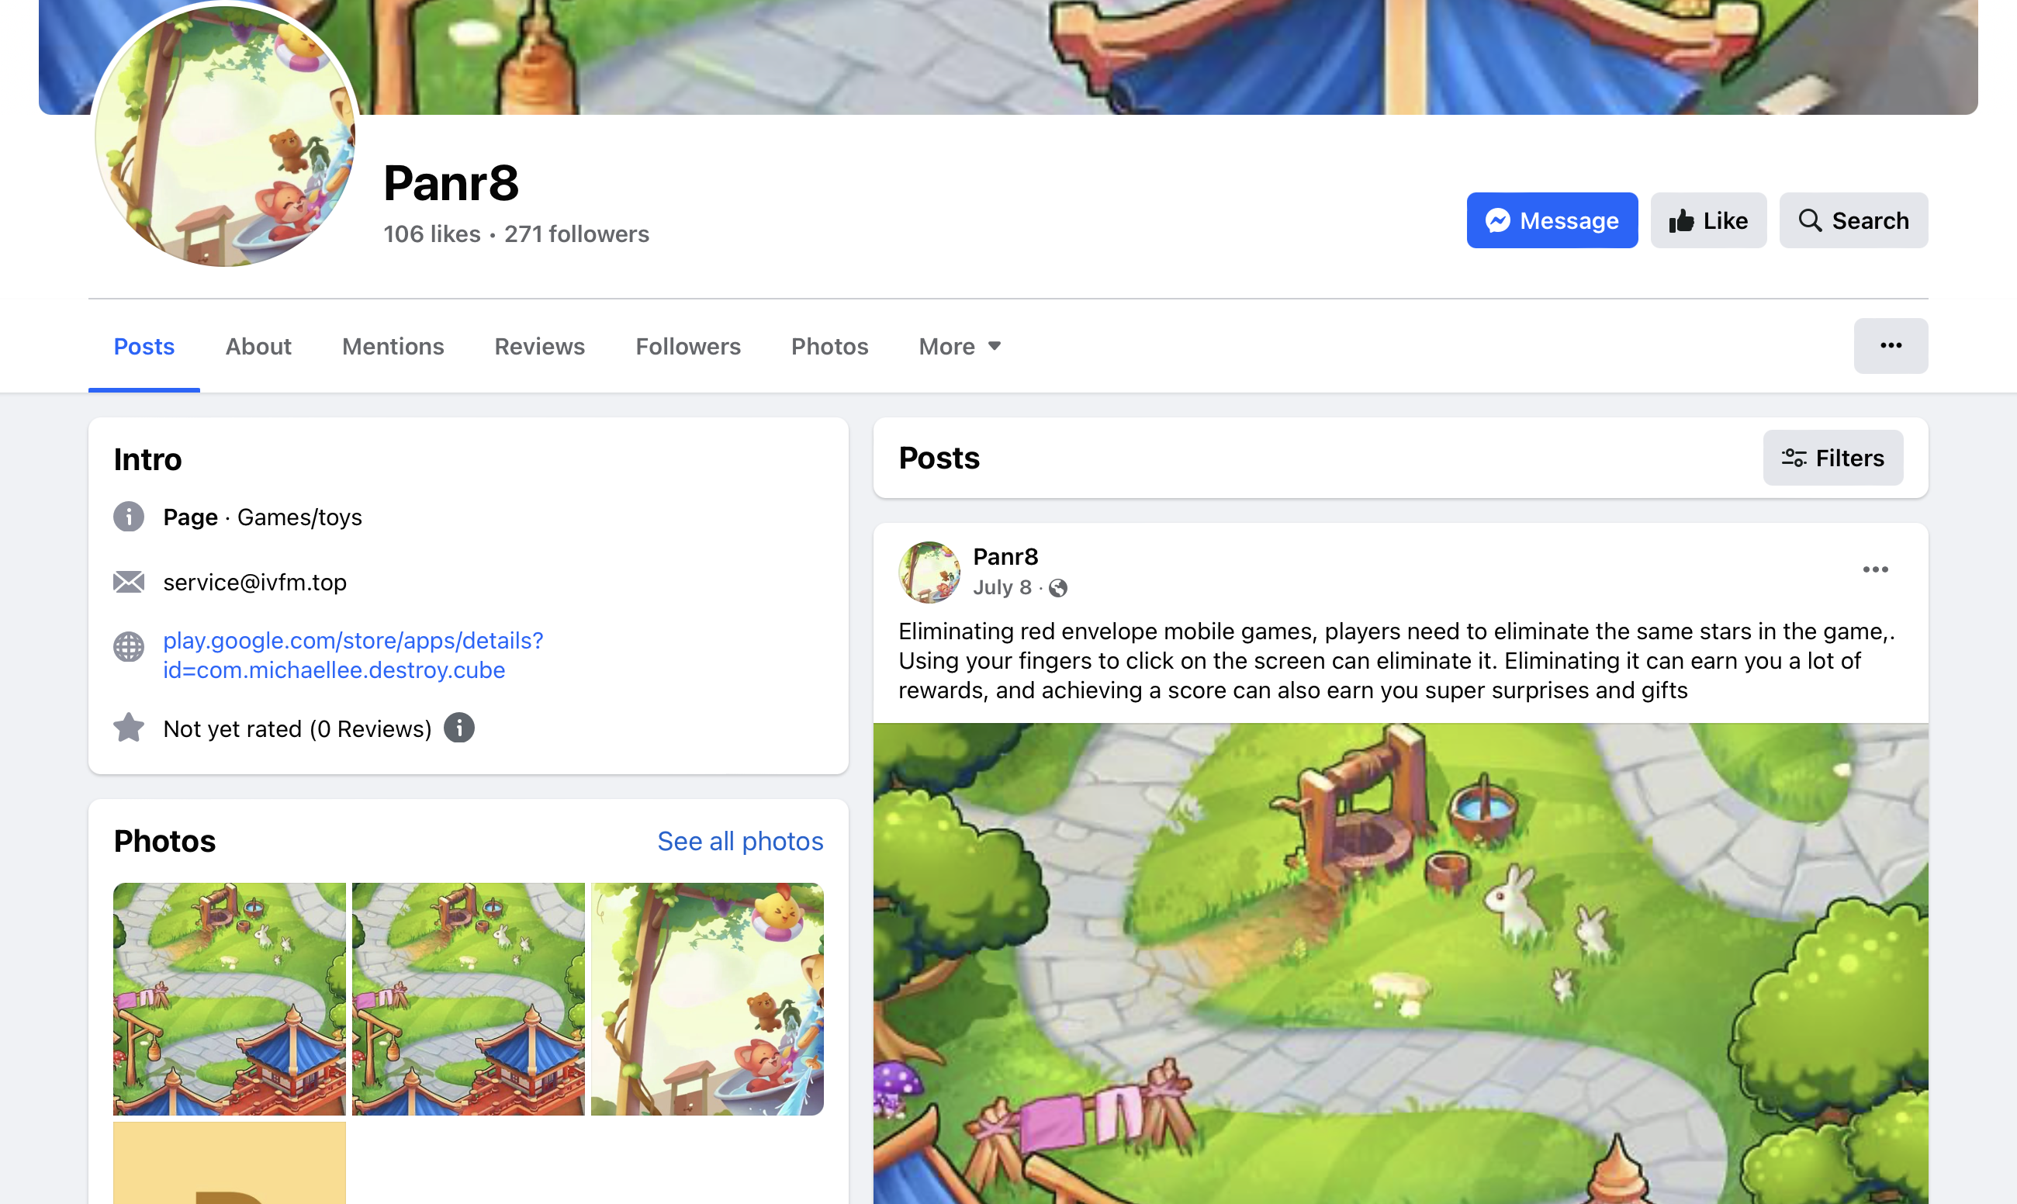The width and height of the screenshot is (2017, 1204).
Task: Click the Page info icon in Intro
Action: click(128, 517)
